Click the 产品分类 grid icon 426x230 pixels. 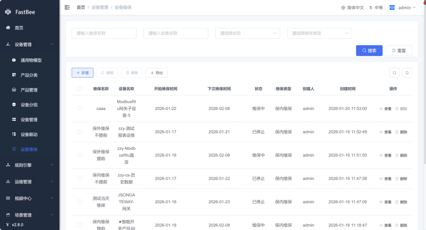coord(14,75)
